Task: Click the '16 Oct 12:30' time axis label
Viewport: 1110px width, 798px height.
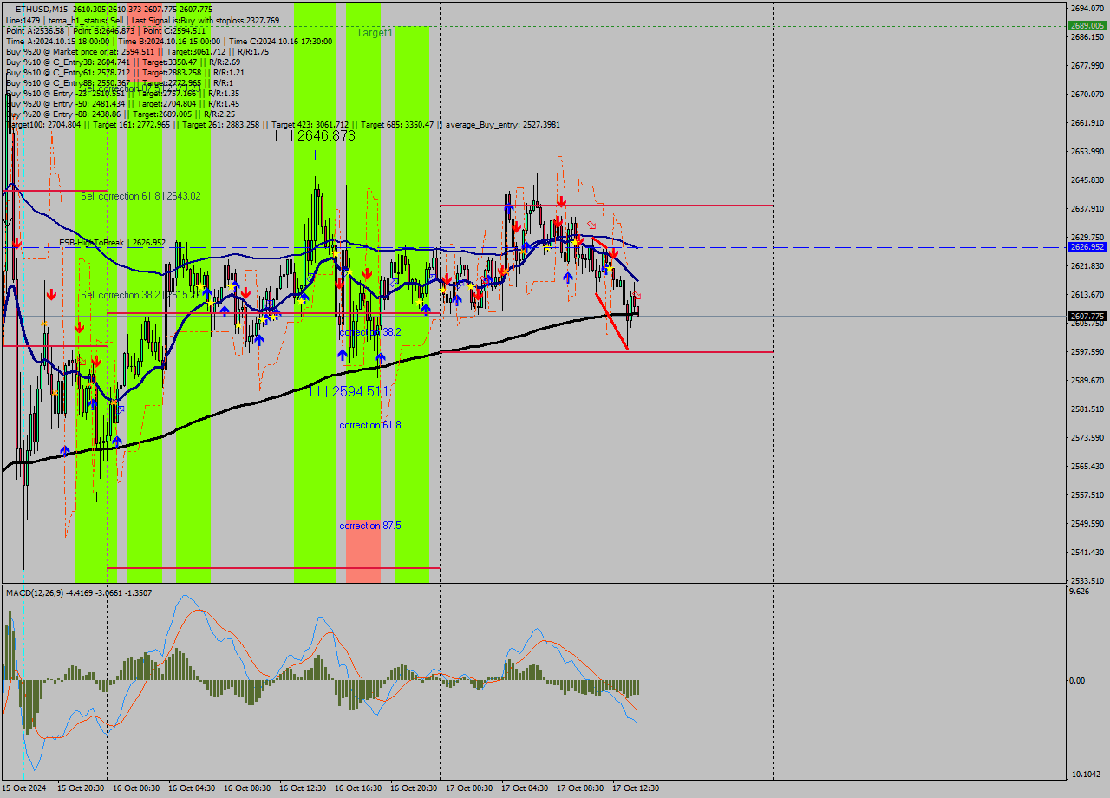Action: (303, 788)
